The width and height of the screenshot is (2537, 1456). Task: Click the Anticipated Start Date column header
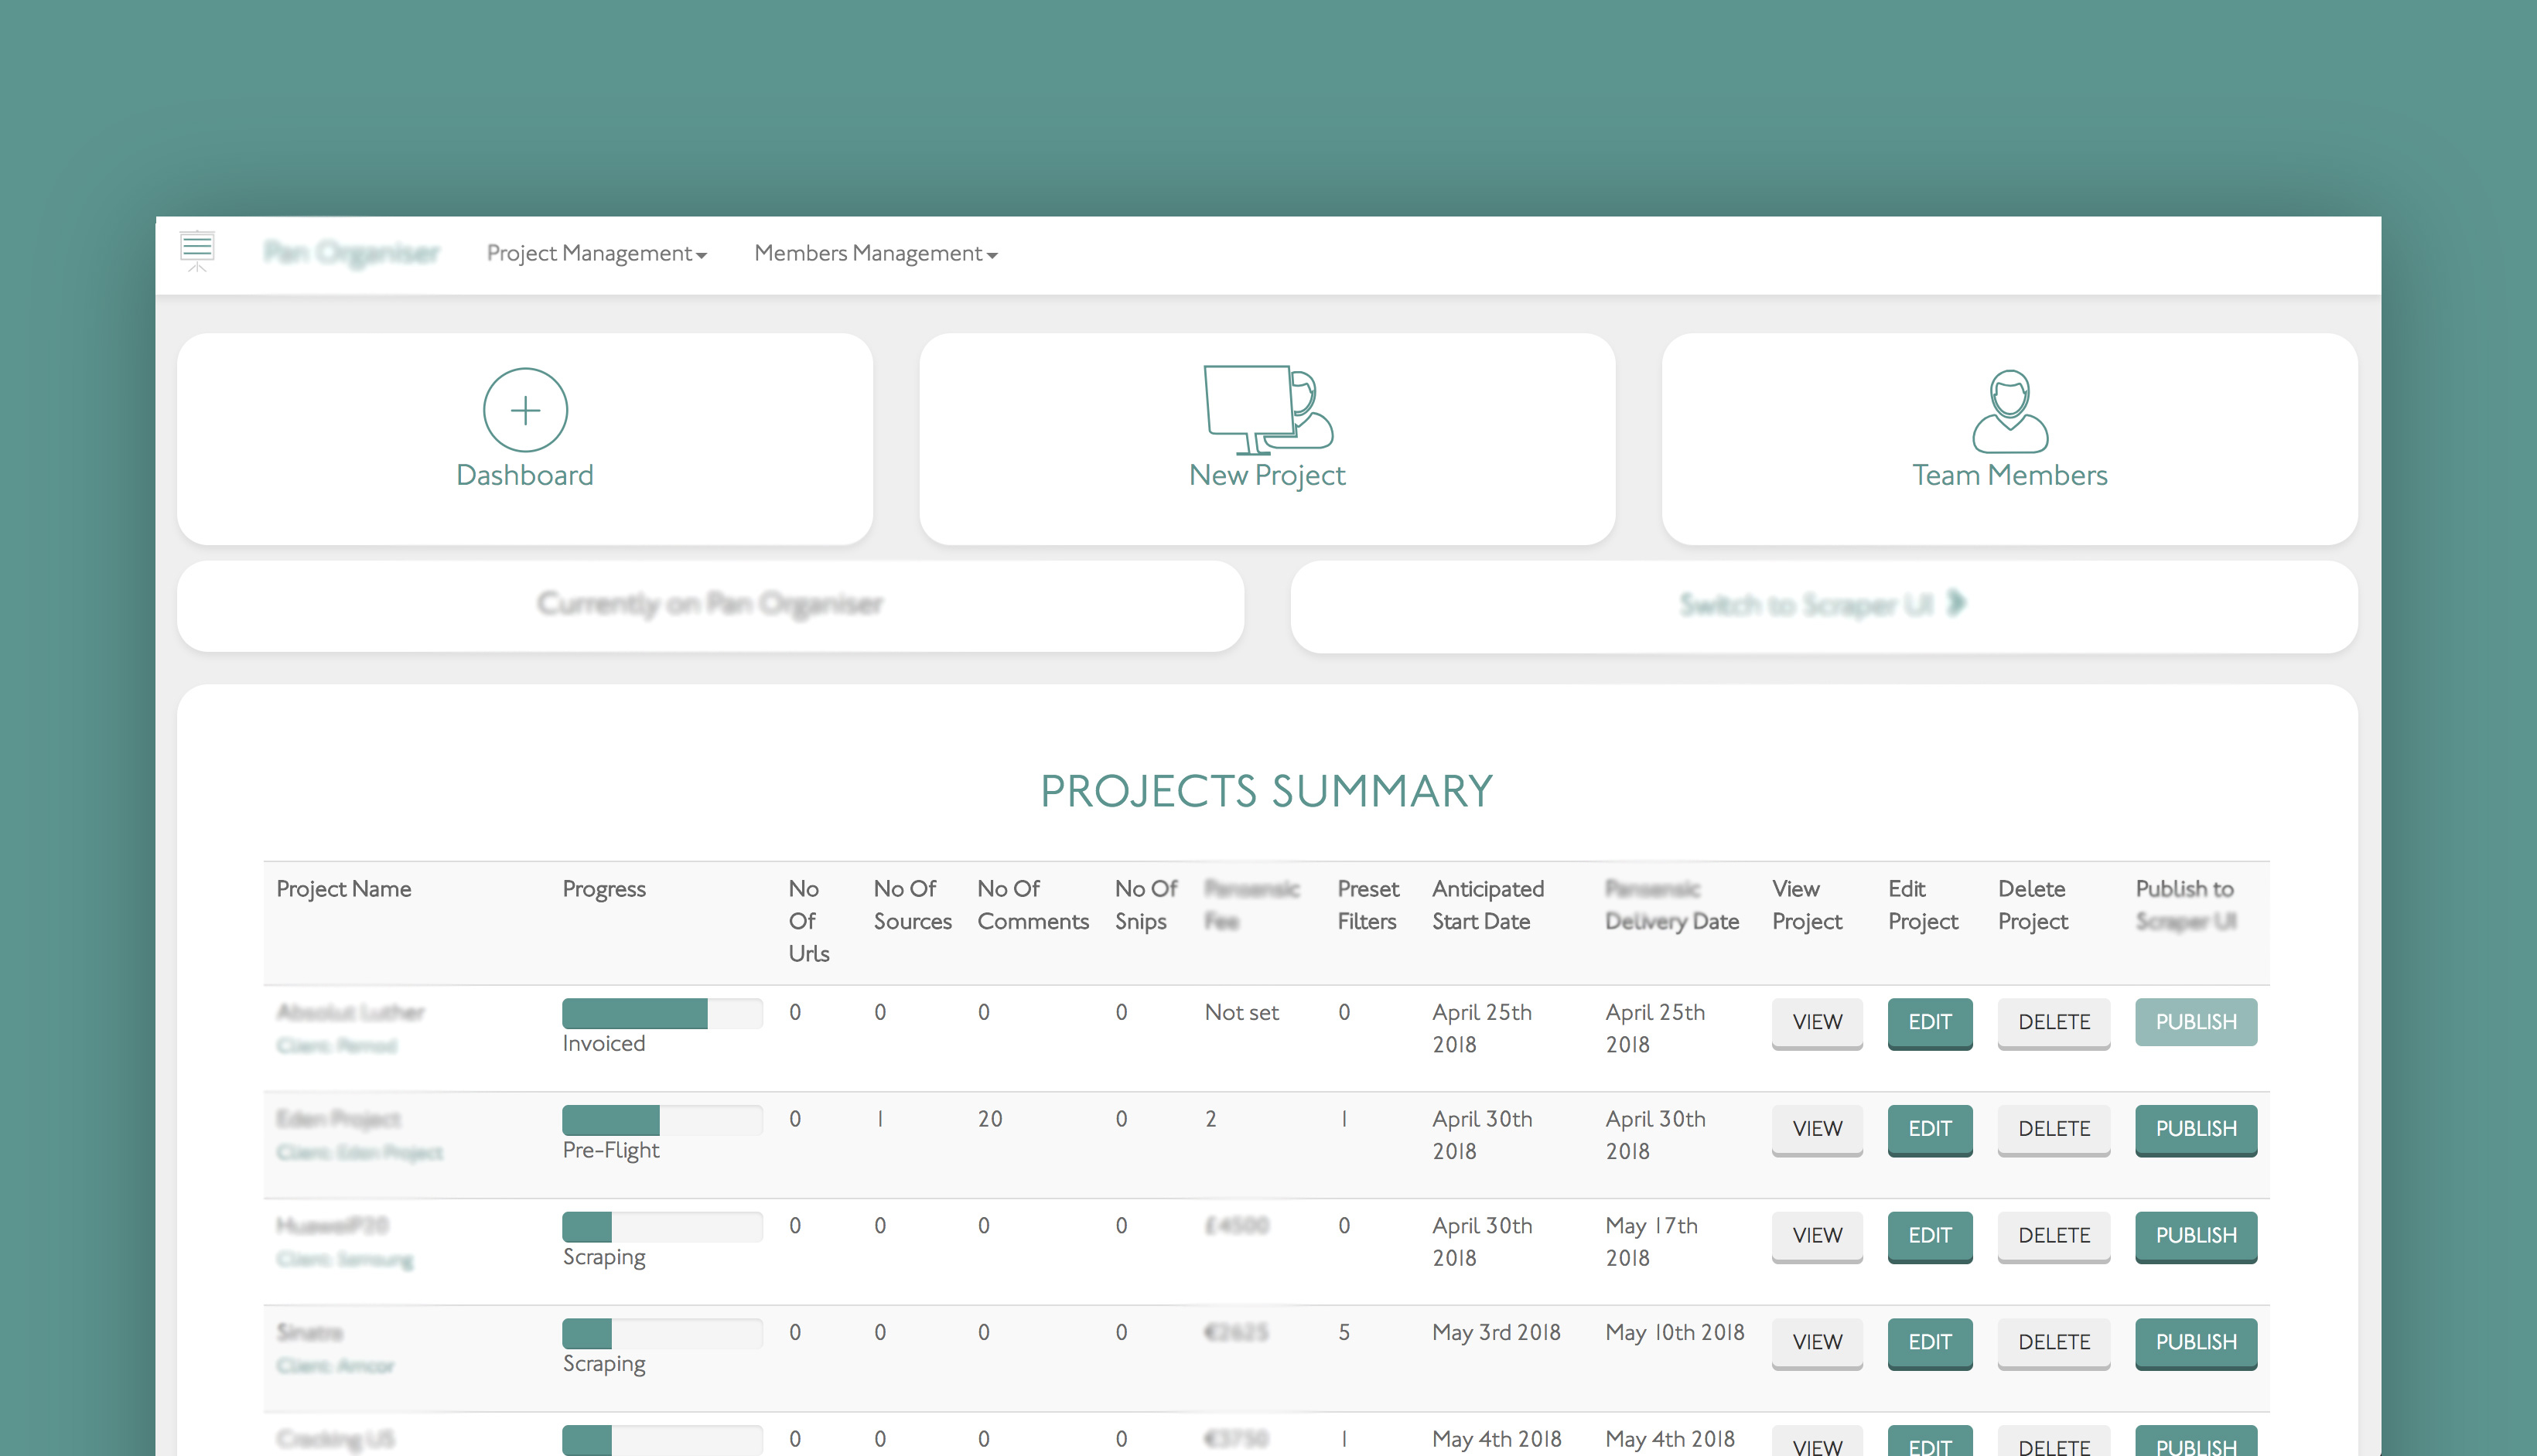[x=1488, y=905]
